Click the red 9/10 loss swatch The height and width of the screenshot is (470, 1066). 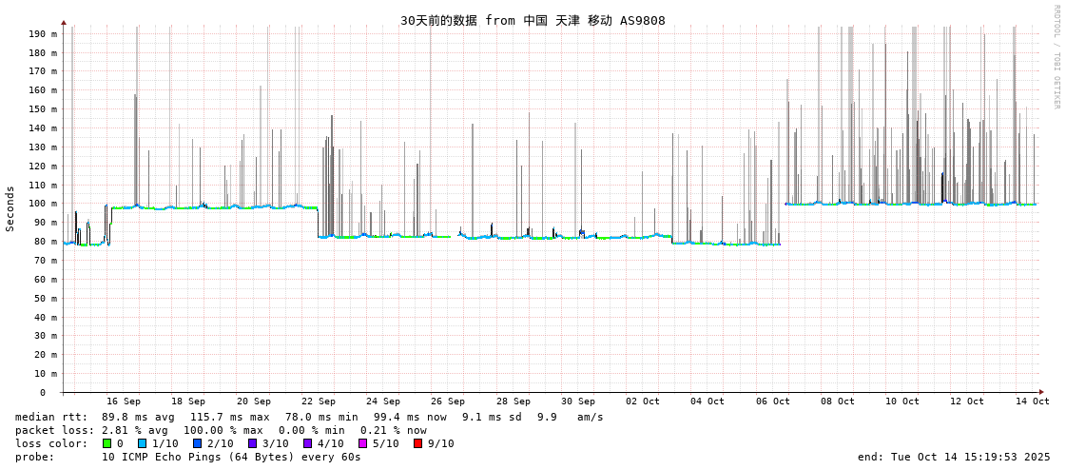(417, 443)
